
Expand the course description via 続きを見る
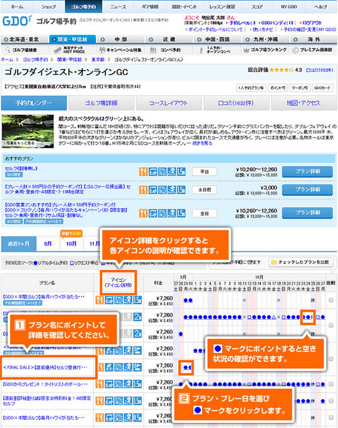[x=202, y=143]
